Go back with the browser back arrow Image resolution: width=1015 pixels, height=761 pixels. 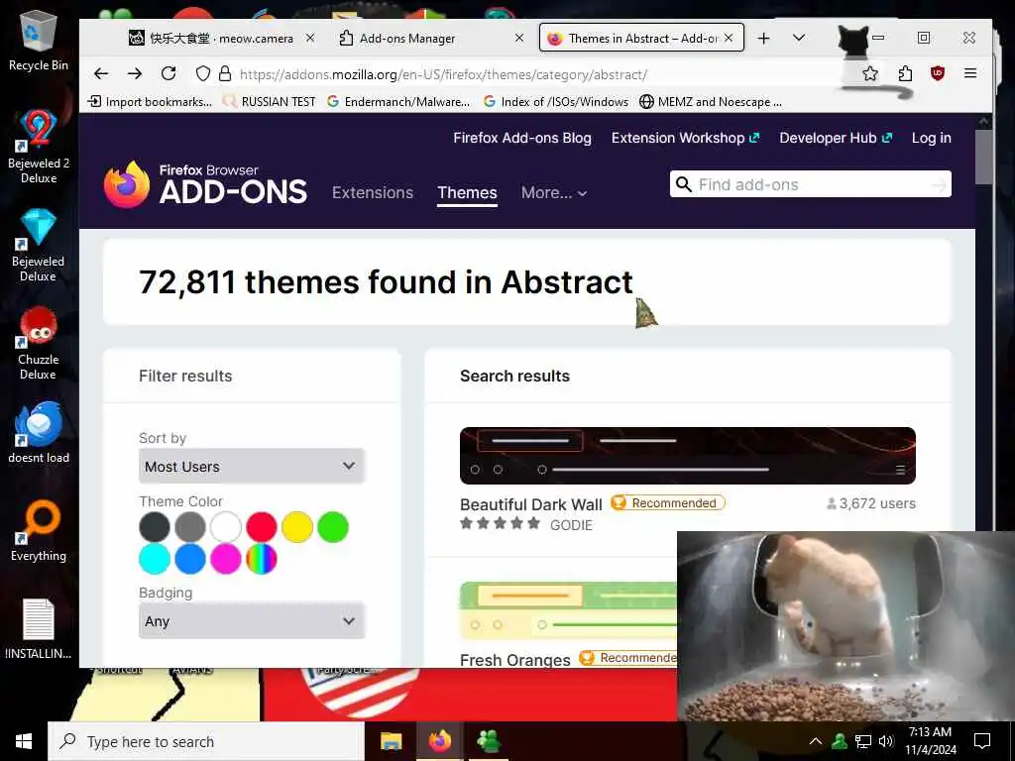pos(101,73)
